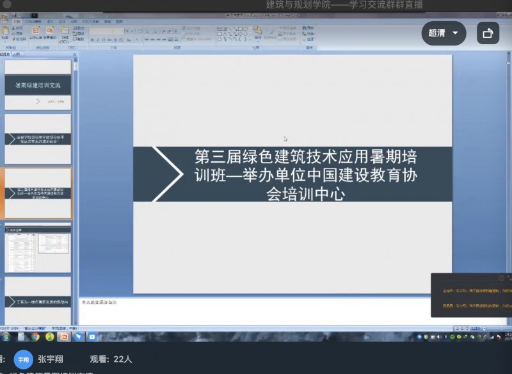Click the Windows Start button on the taskbar

point(6,336)
